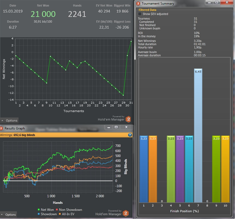Viewport: 235px width, 219px height.
Task: Select the blue finish position 1 bar
Action: pyautogui.click(x=144, y=169)
